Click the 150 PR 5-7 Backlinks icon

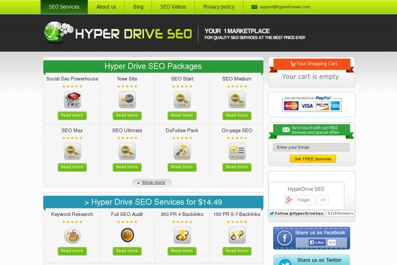coord(237,235)
